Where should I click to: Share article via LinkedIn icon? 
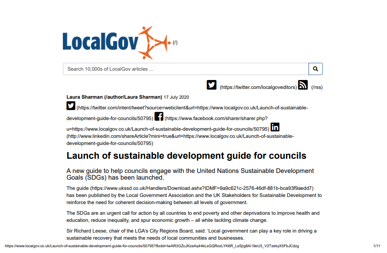tap(275, 127)
